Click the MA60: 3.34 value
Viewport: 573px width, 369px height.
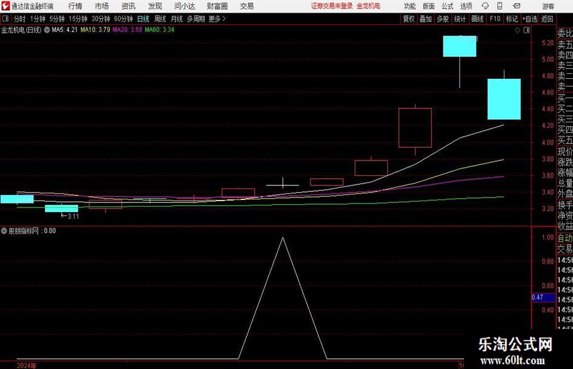(159, 30)
